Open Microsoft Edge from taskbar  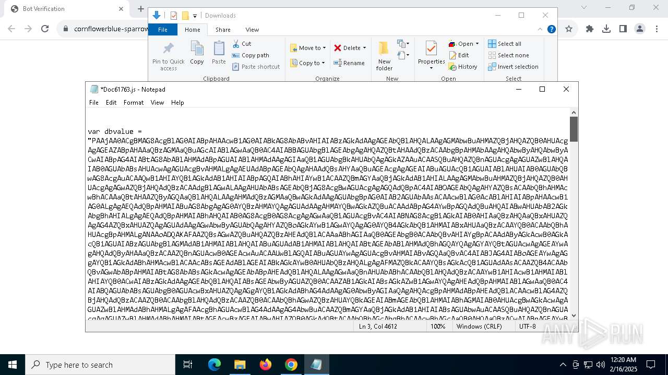(214, 365)
